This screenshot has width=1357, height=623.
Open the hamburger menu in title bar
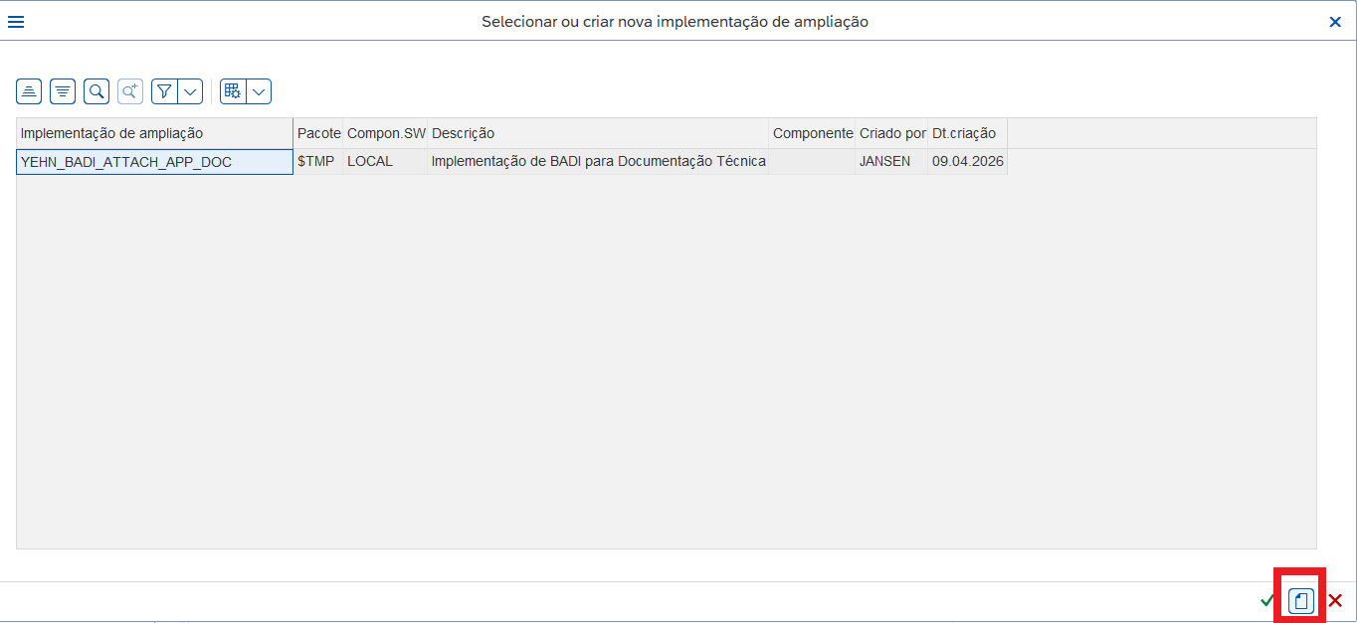pos(16,21)
